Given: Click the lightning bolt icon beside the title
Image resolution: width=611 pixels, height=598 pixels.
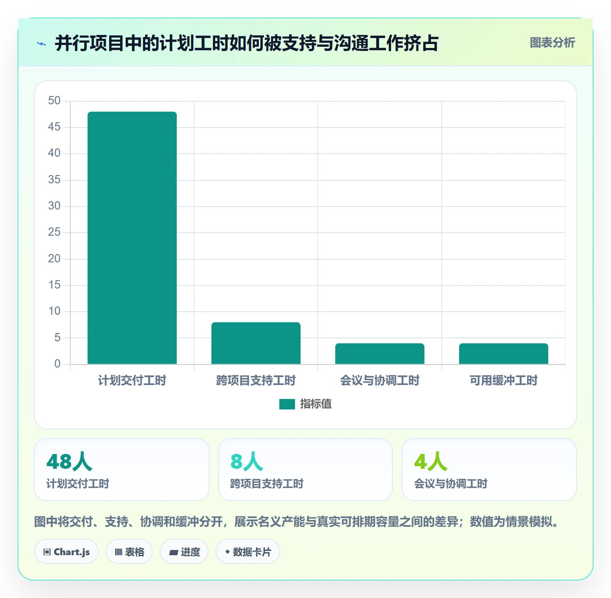Looking at the screenshot, I should [41, 44].
